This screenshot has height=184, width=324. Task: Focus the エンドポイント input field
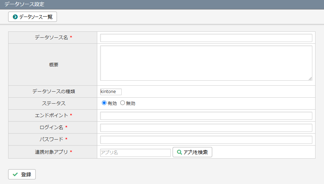[206, 116]
